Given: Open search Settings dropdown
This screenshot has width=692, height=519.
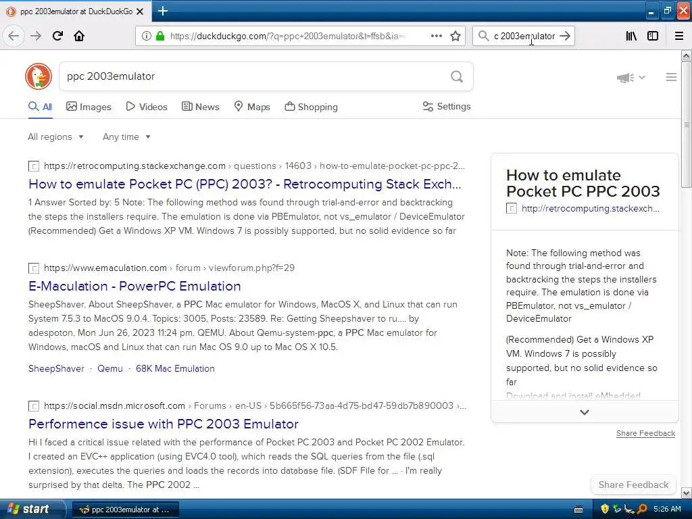Looking at the screenshot, I should [447, 106].
